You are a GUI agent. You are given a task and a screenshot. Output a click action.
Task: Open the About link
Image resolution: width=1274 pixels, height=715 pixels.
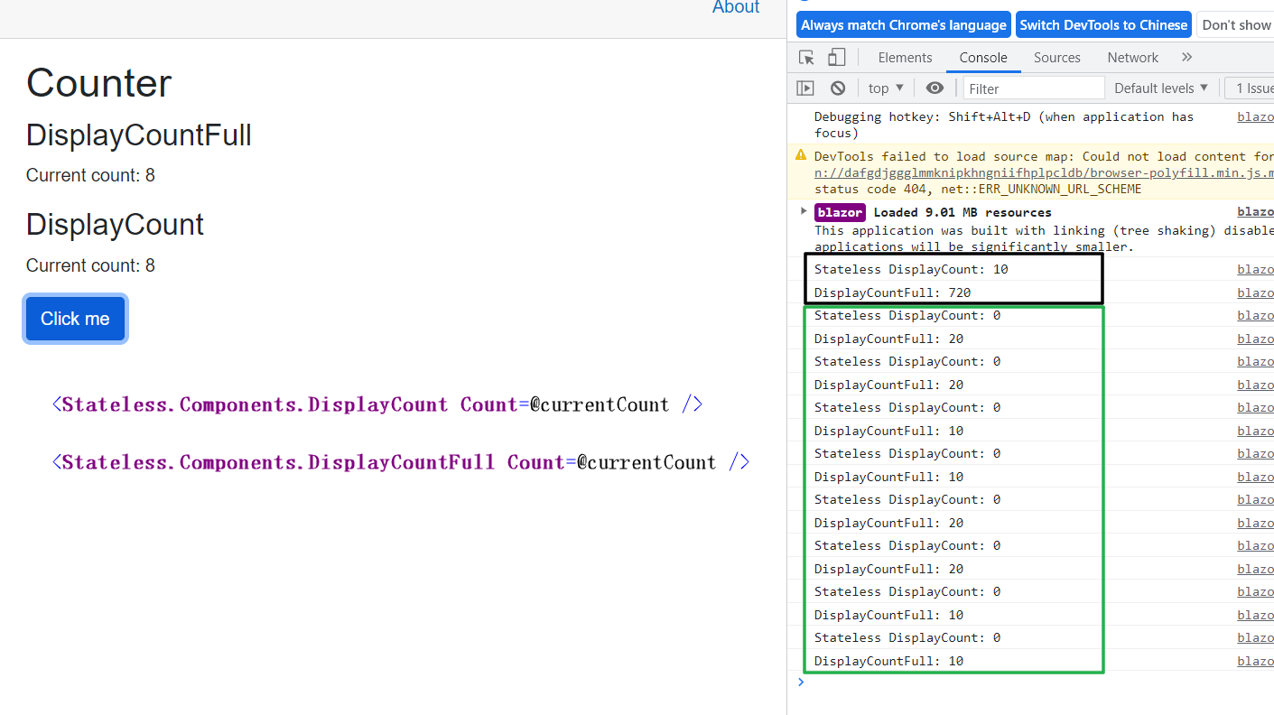coord(736,8)
